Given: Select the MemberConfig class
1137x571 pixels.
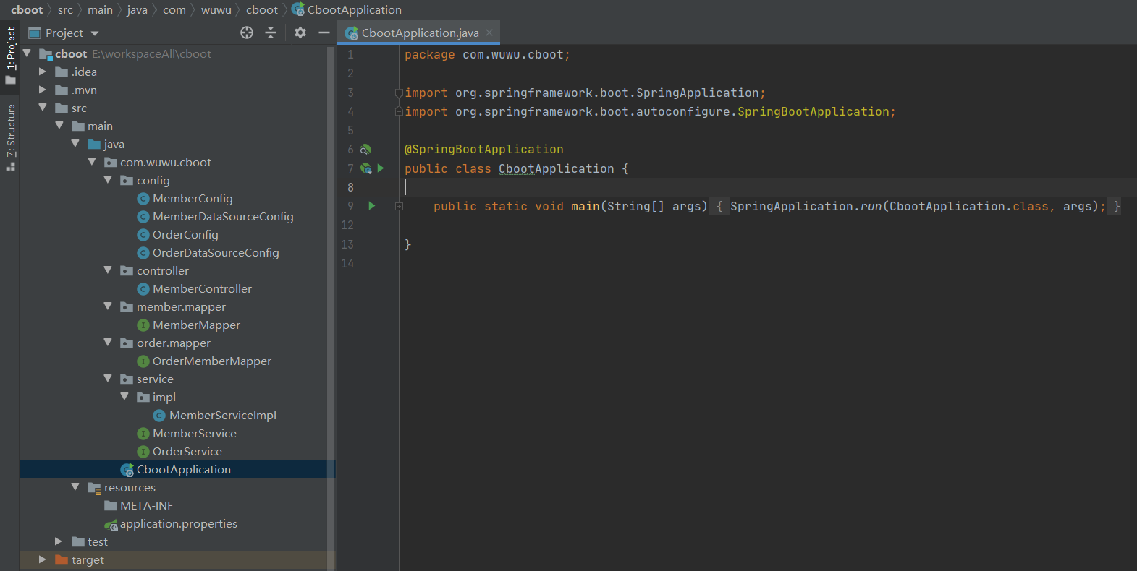Looking at the screenshot, I should tap(193, 198).
